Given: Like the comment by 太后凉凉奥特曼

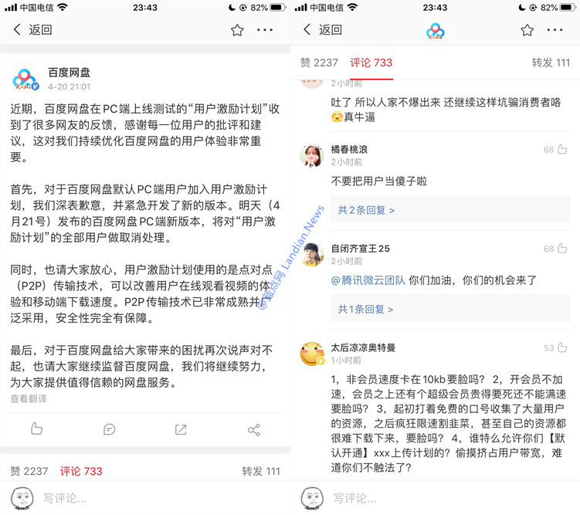Looking at the screenshot, I should point(562,347).
